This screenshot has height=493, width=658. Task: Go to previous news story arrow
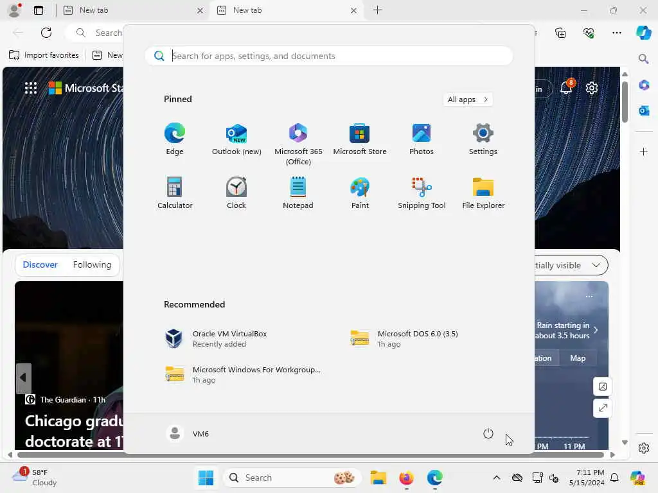[24, 378]
